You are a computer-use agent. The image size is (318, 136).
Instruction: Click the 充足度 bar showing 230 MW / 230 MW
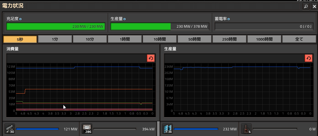pos(56,26)
